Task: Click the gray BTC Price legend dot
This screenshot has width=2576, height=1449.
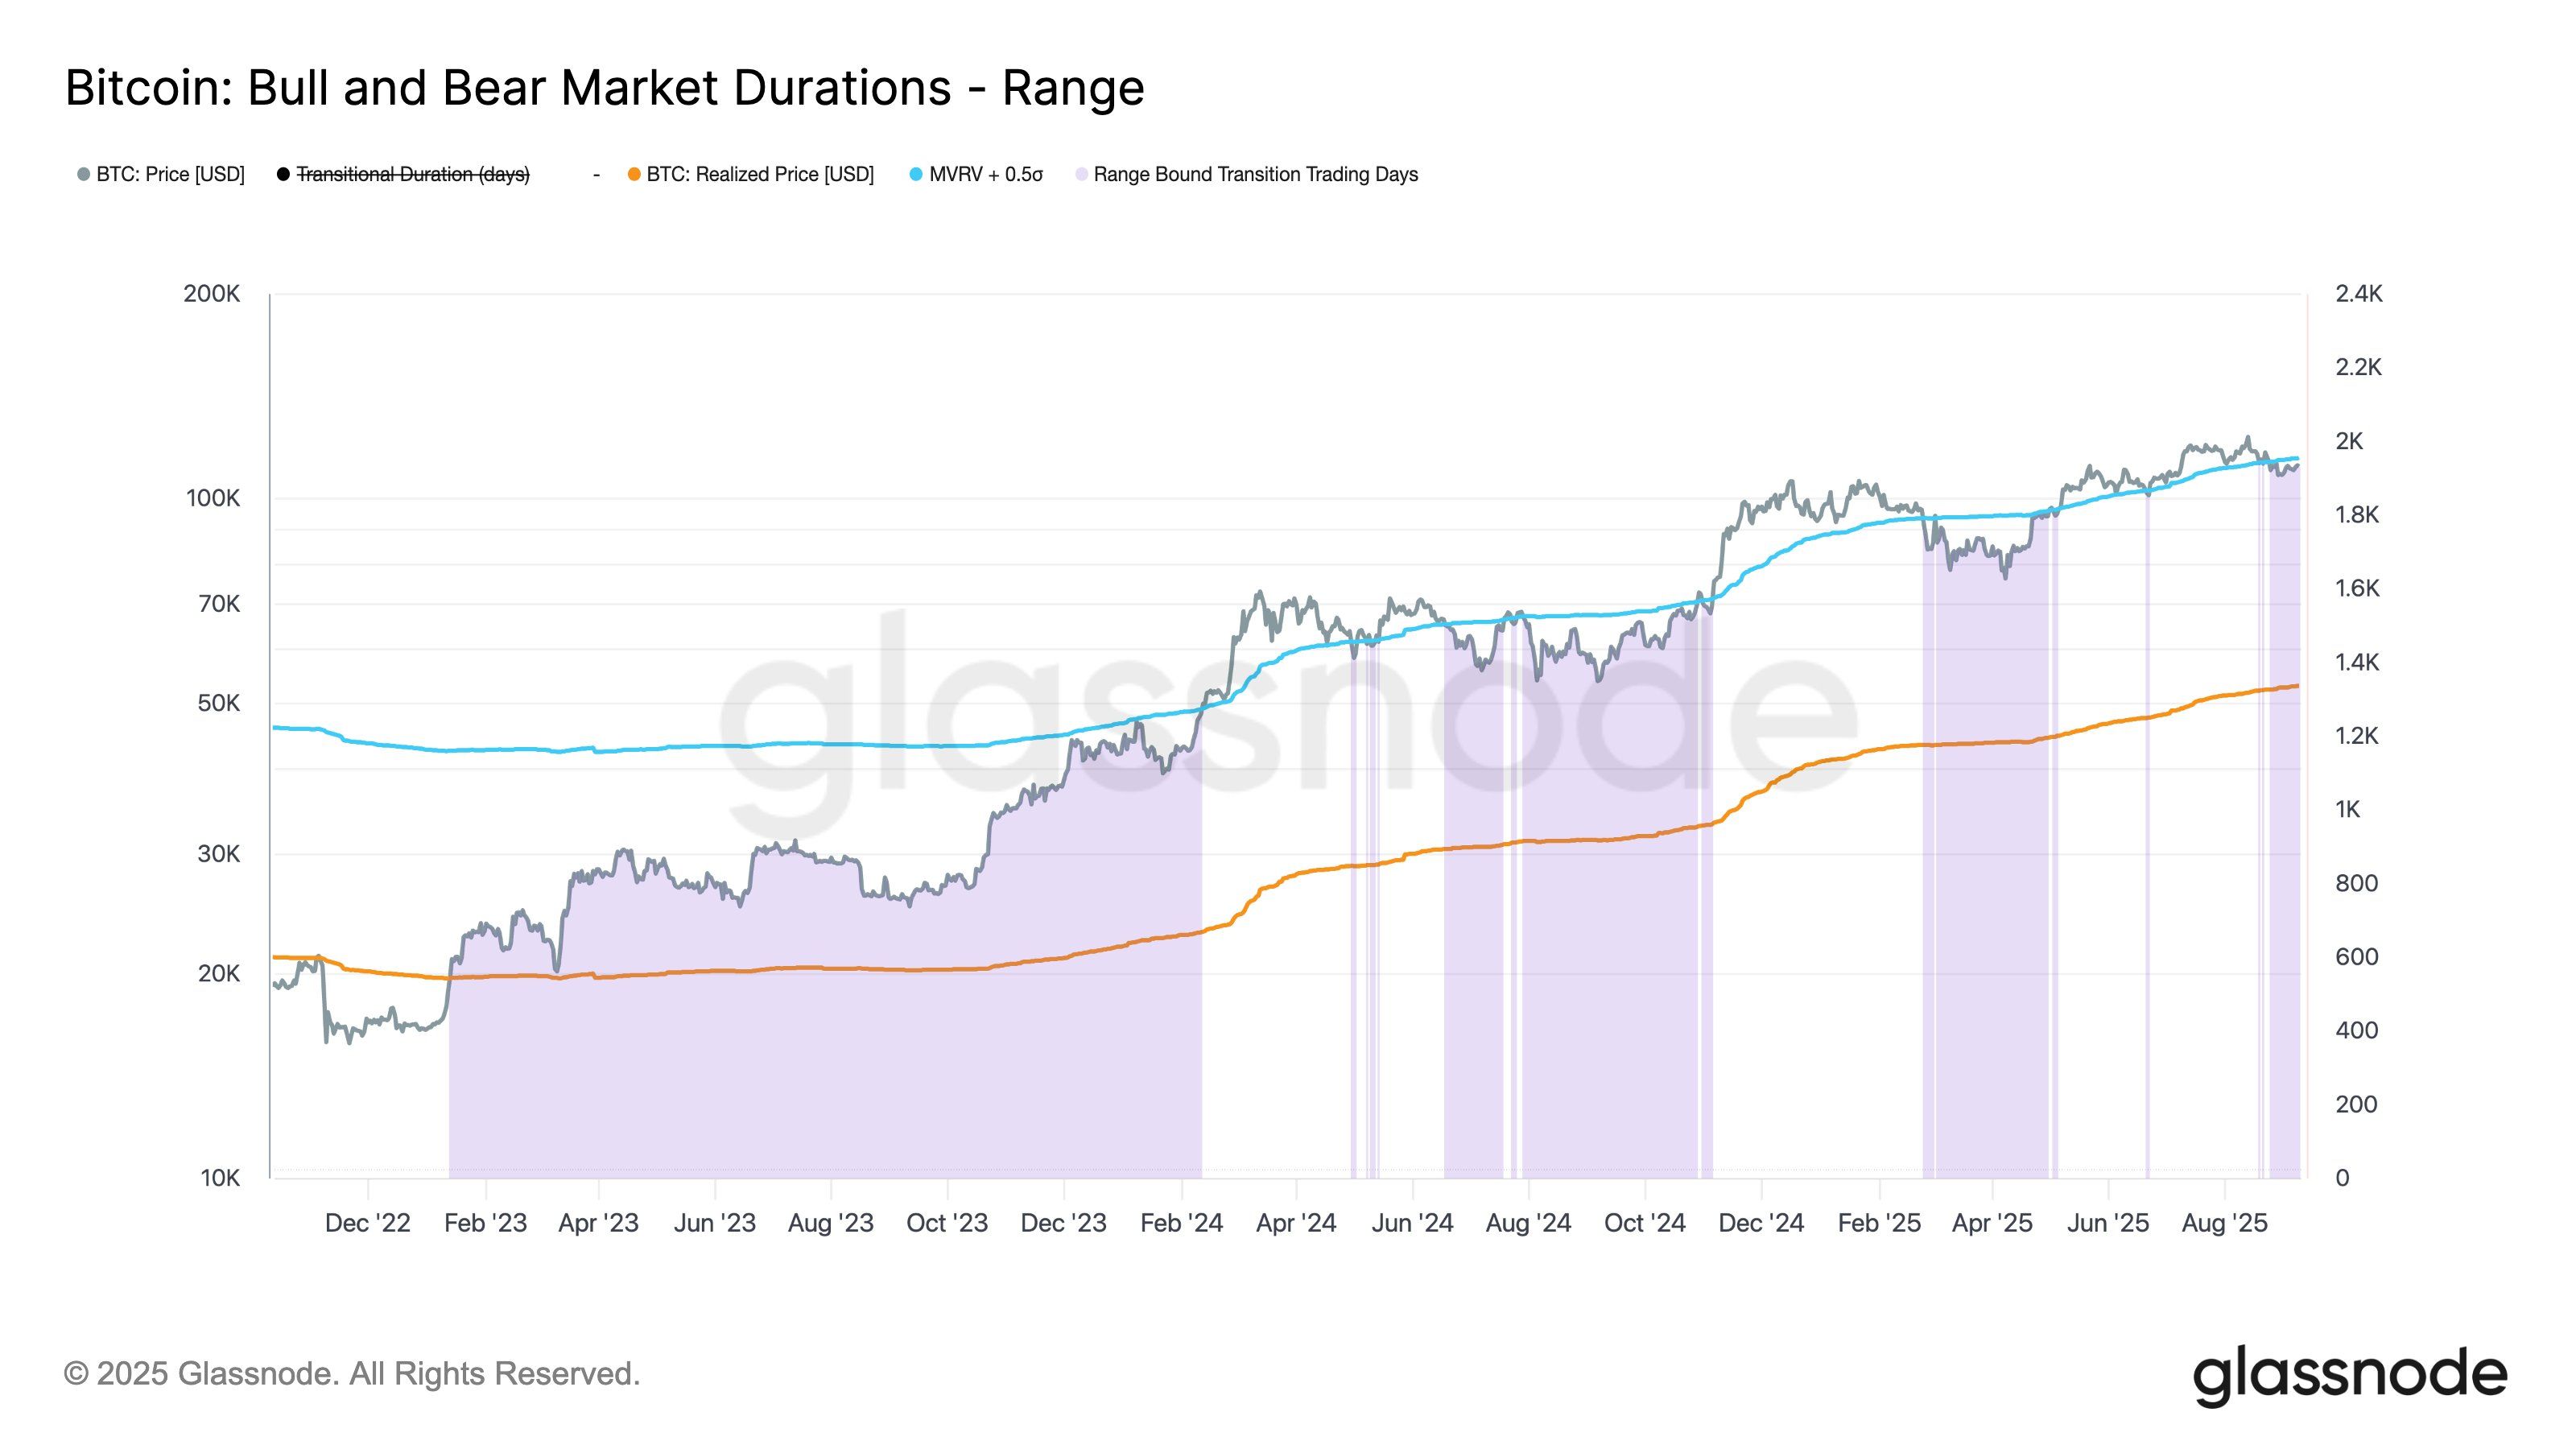Action: click(84, 175)
